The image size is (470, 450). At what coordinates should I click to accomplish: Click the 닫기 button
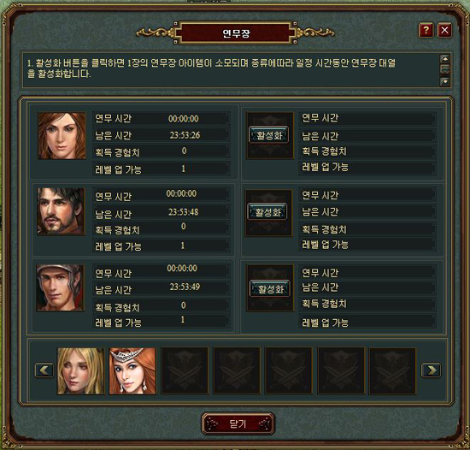[238, 423]
